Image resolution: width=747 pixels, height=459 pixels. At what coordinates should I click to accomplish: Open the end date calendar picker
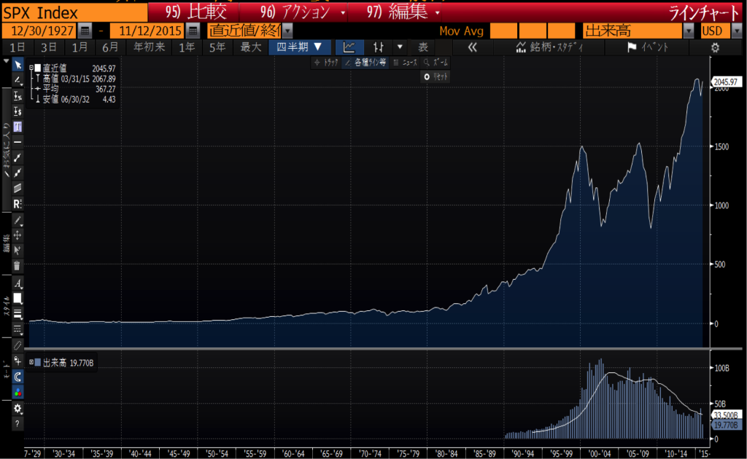click(193, 31)
